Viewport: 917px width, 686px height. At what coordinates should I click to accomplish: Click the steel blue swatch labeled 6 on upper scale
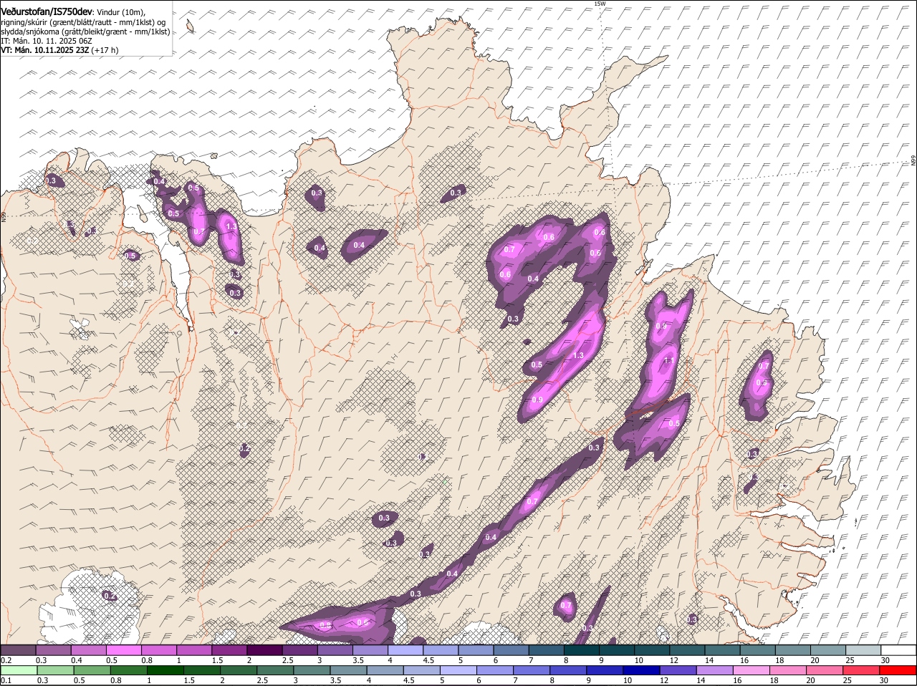pyautogui.click(x=511, y=649)
